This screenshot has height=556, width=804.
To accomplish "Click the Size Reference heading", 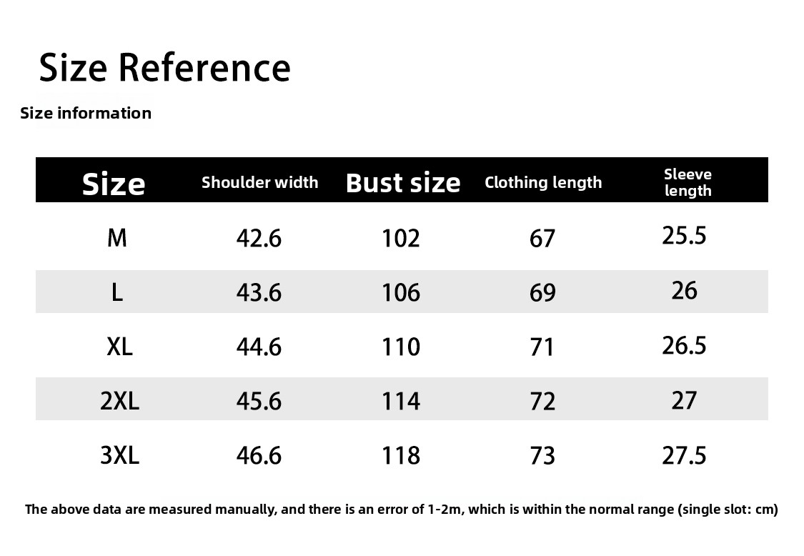I will click(164, 68).
